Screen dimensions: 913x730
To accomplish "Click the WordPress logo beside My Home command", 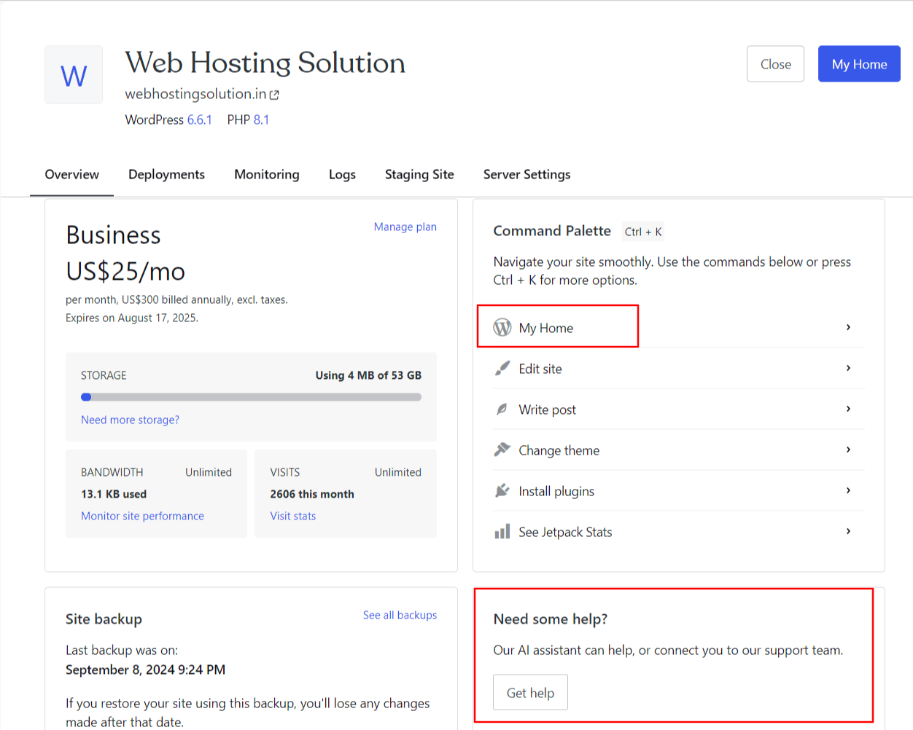I will 502,328.
